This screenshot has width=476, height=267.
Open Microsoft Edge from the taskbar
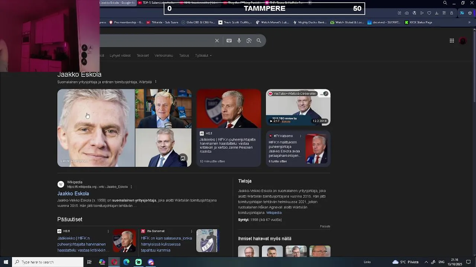pos(126,262)
